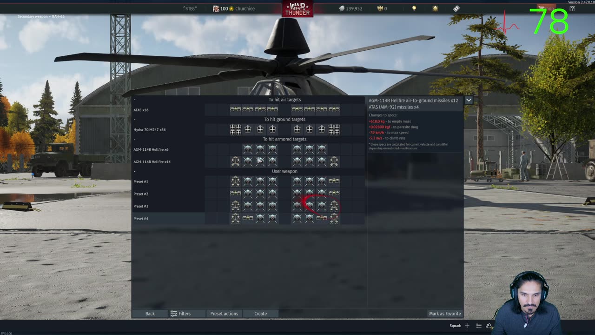Click the player avatar icon
The image size is (595, 335).
pos(216,8)
